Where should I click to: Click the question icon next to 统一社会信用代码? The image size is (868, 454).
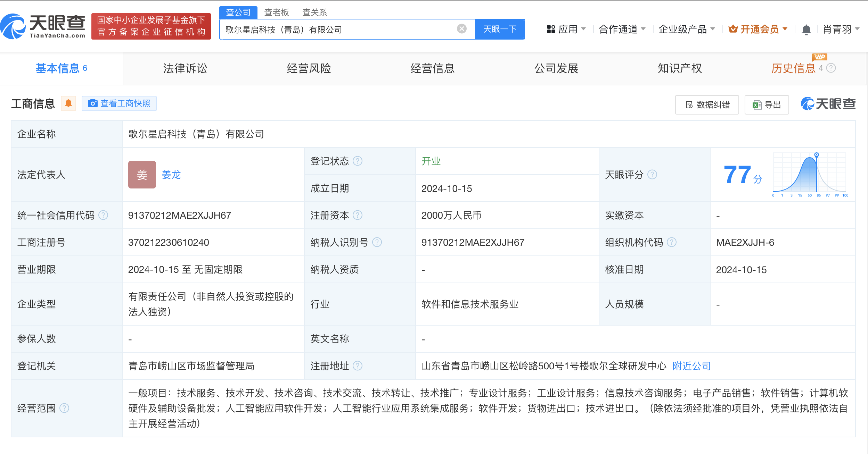103,215
